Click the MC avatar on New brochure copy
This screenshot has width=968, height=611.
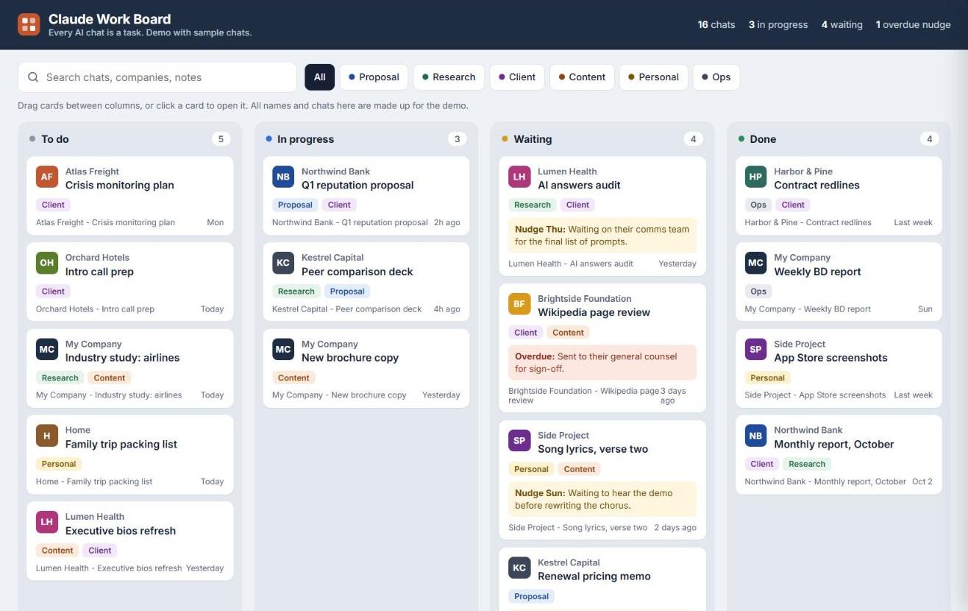tap(283, 349)
